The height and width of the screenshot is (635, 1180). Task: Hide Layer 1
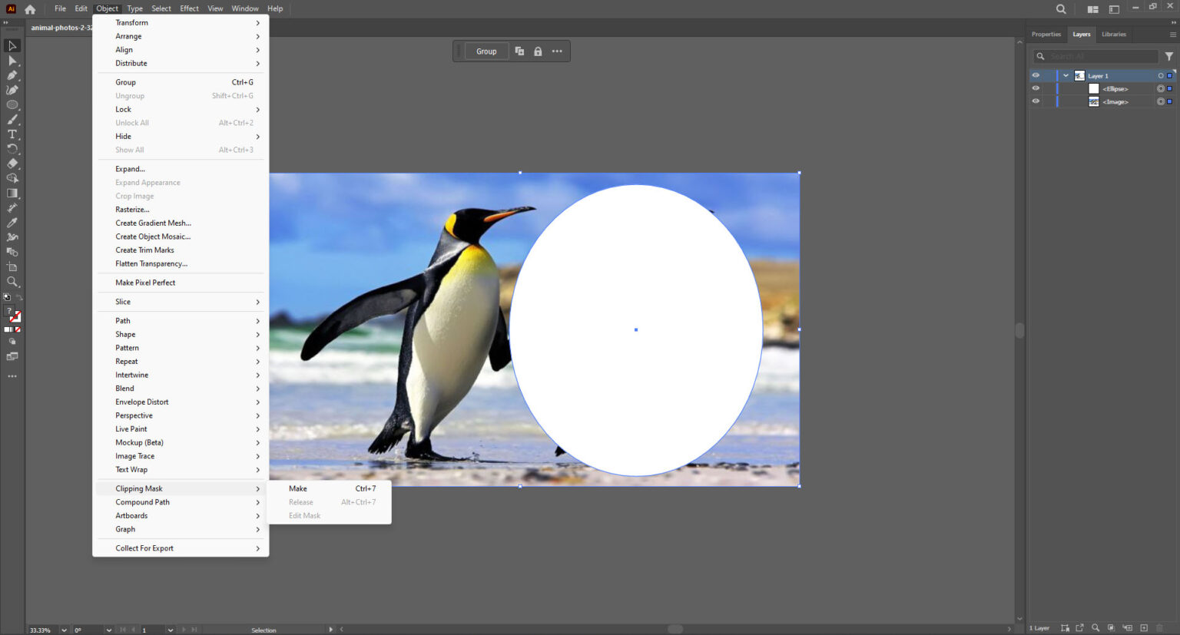point(1035,75)
